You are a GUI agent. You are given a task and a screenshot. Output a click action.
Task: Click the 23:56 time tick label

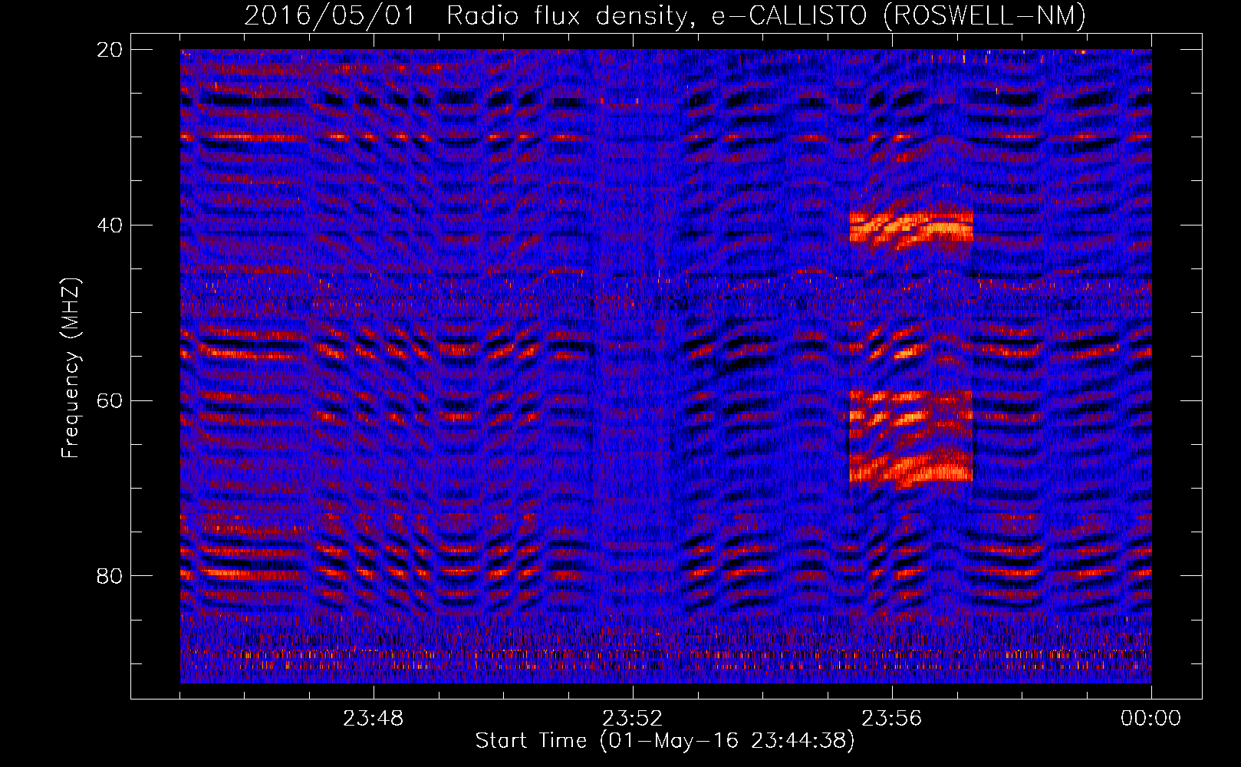[892, 719]
